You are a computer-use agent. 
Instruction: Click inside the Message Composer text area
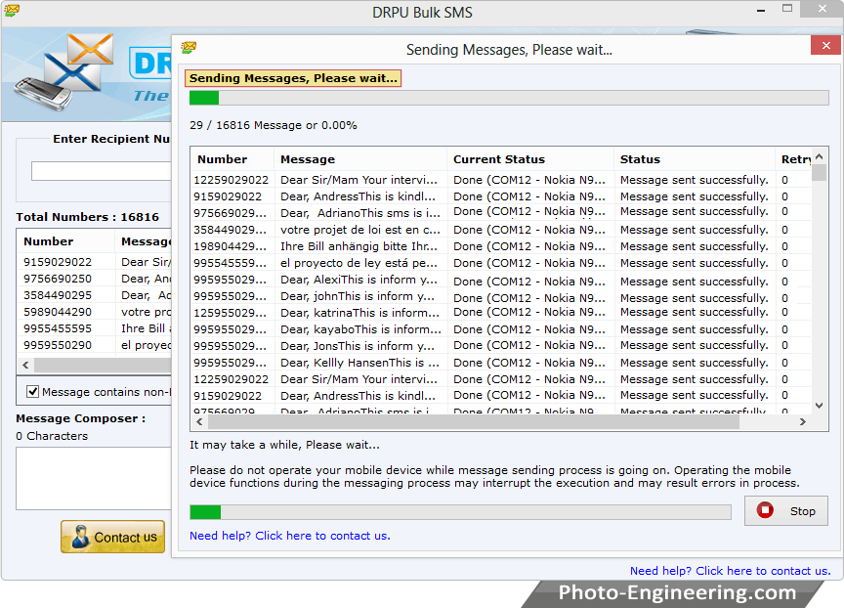94,478
